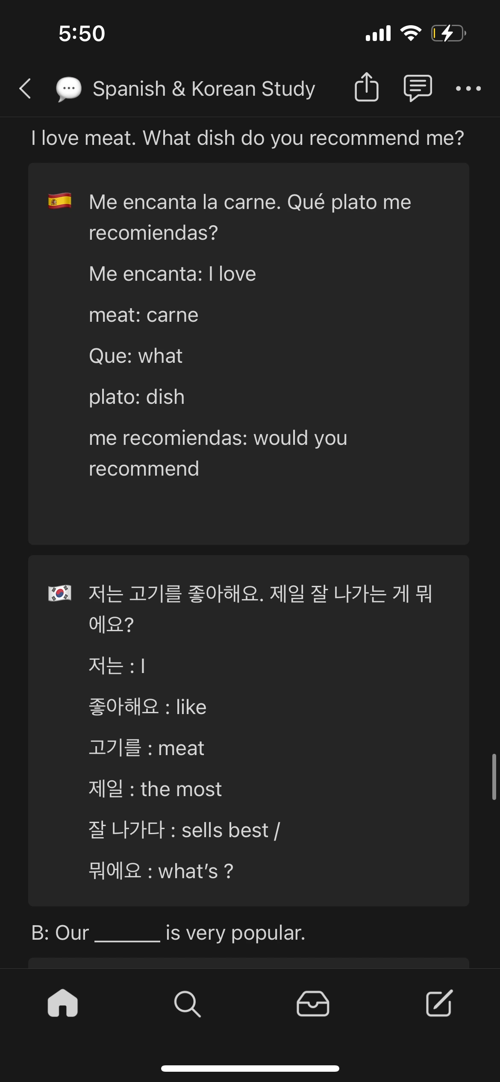The width and height of the screenshot is (500, 1082).
Task: Tap the '뭐에요 : what's ?' line
Action: [x=161, y=871]
